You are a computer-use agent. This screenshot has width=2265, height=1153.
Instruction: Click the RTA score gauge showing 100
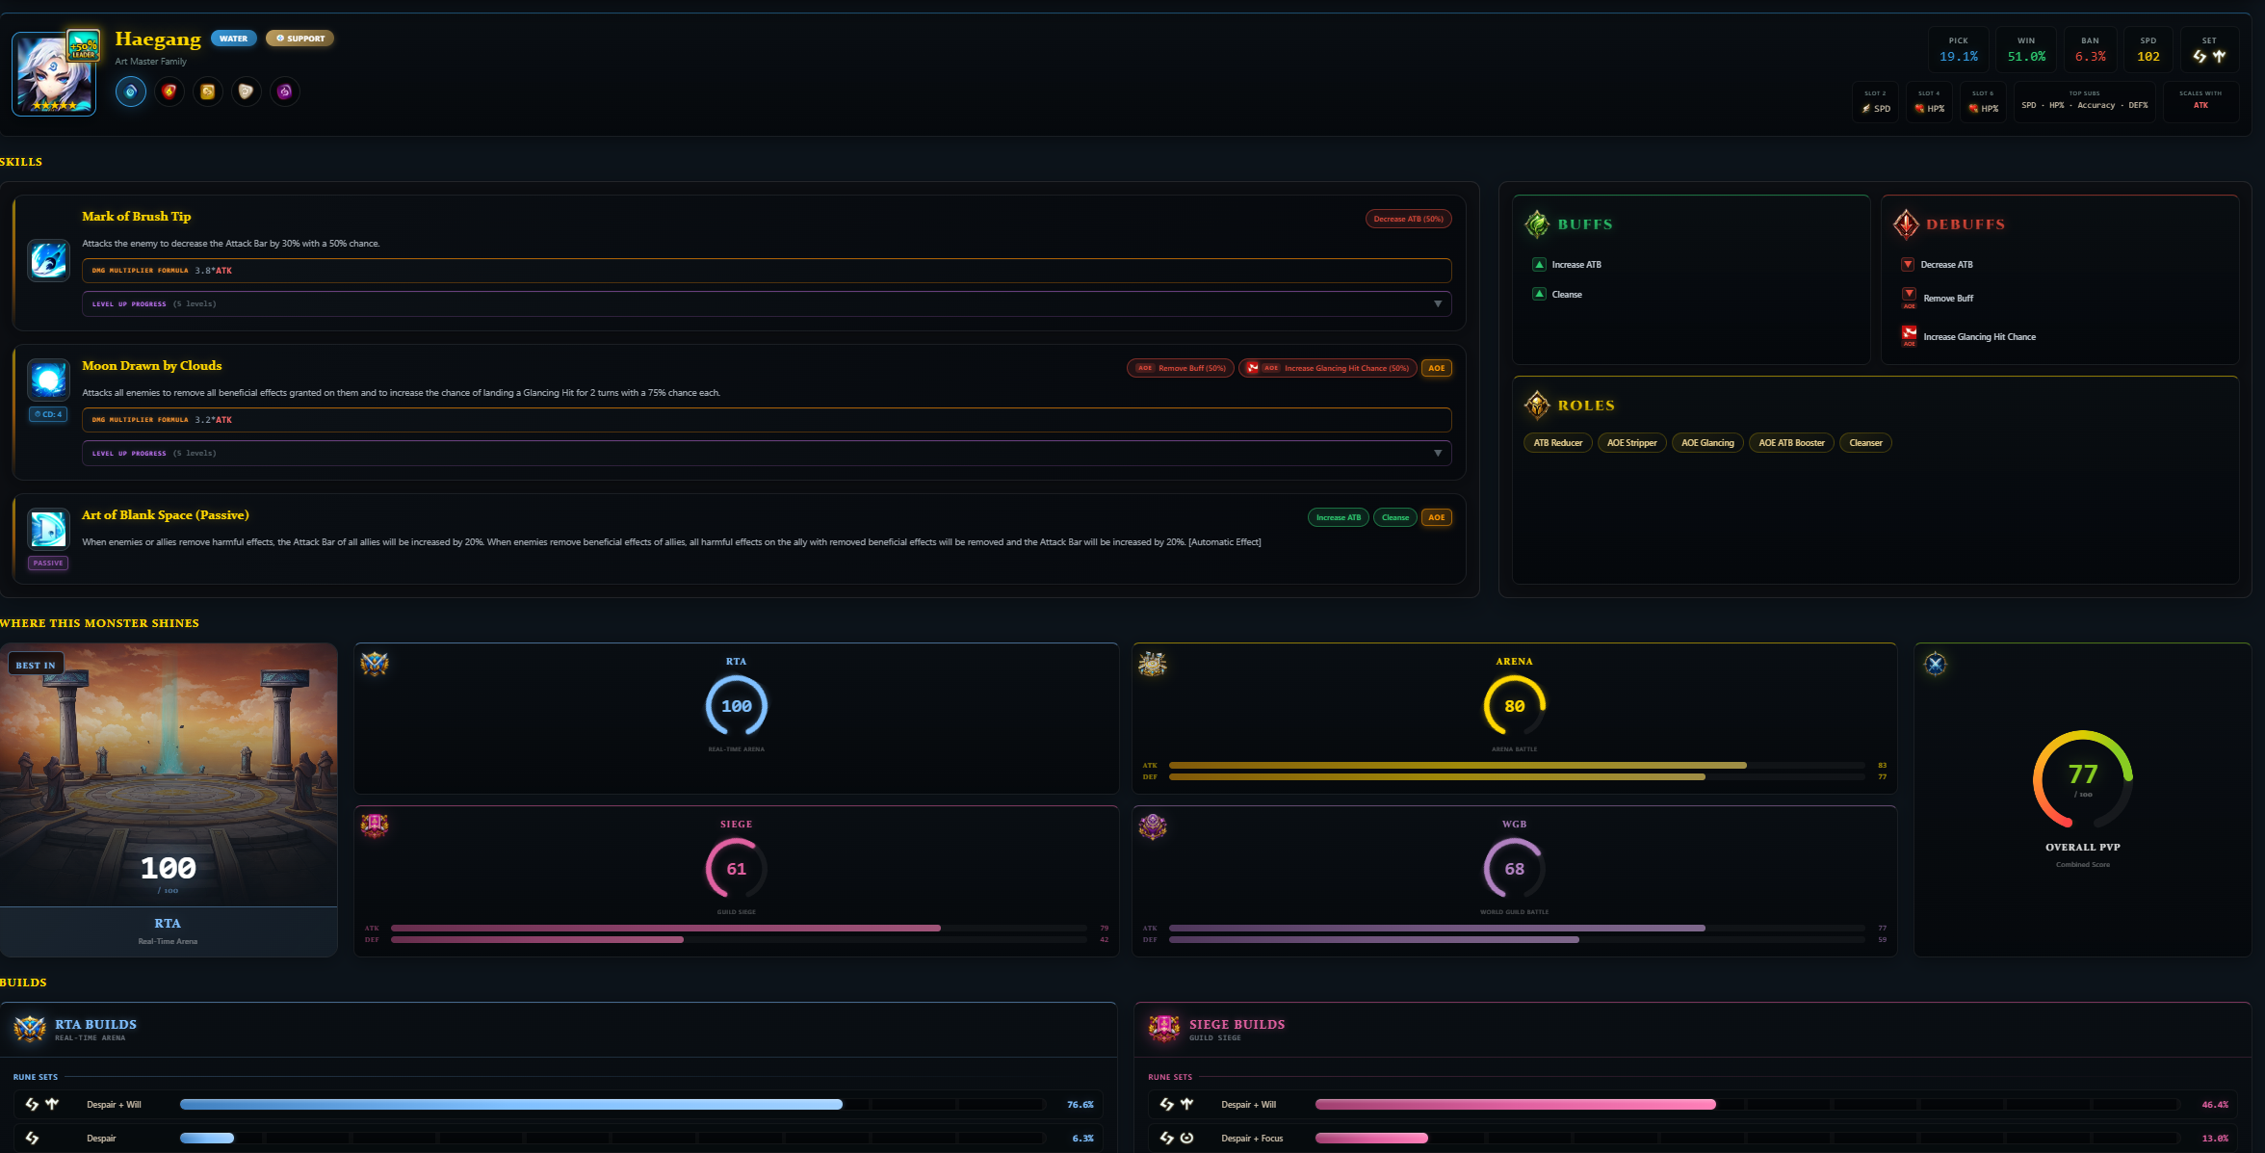click(x=737, y=706)
